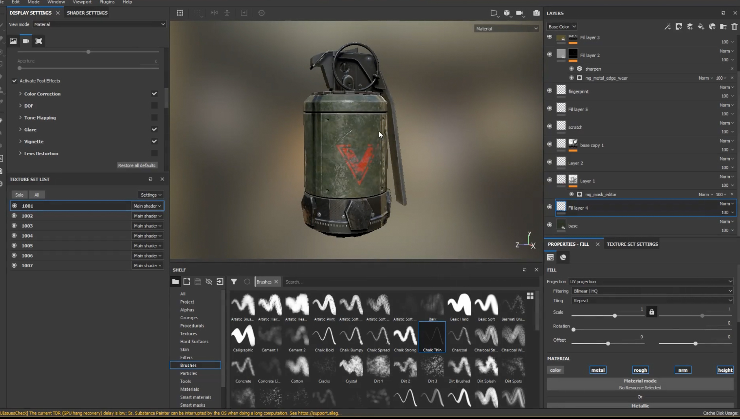Click the viewport screenshot camera icon
The height and width of the screenshot is (419, 740).
coord(536,13)
